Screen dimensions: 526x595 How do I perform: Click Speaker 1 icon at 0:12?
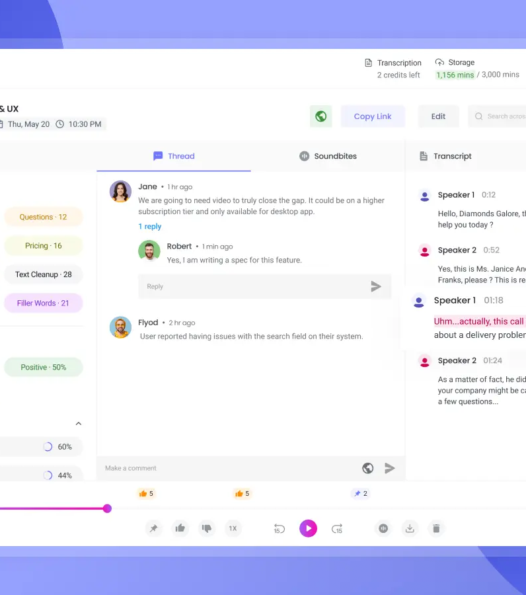[x=425, y=196]
